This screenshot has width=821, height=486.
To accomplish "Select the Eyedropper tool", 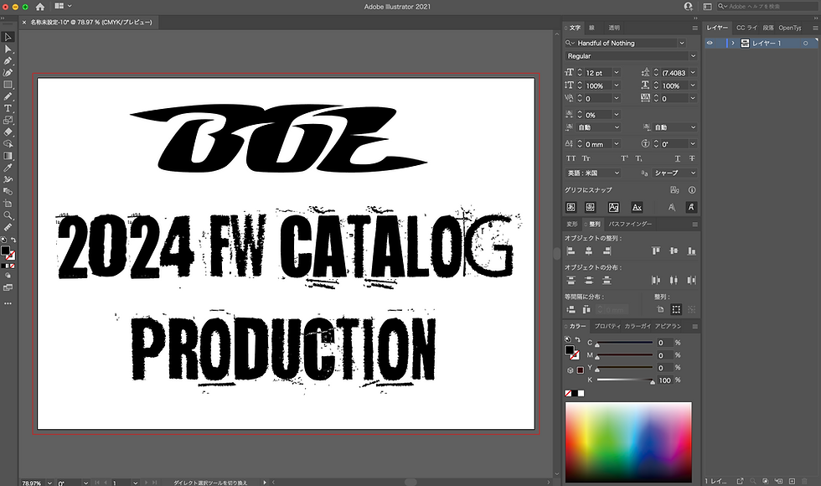I will tap(8, 168).
